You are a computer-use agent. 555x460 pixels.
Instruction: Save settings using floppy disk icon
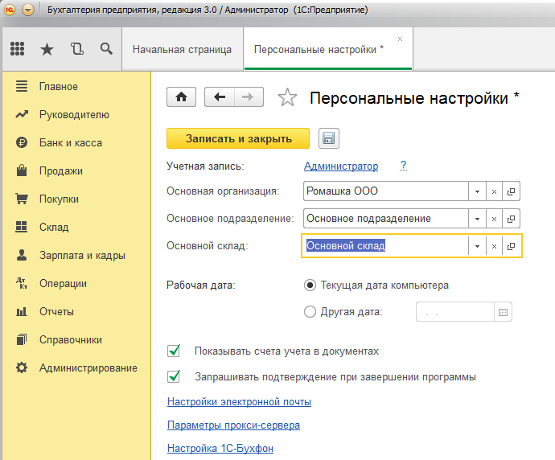click(x=327, y=138)
